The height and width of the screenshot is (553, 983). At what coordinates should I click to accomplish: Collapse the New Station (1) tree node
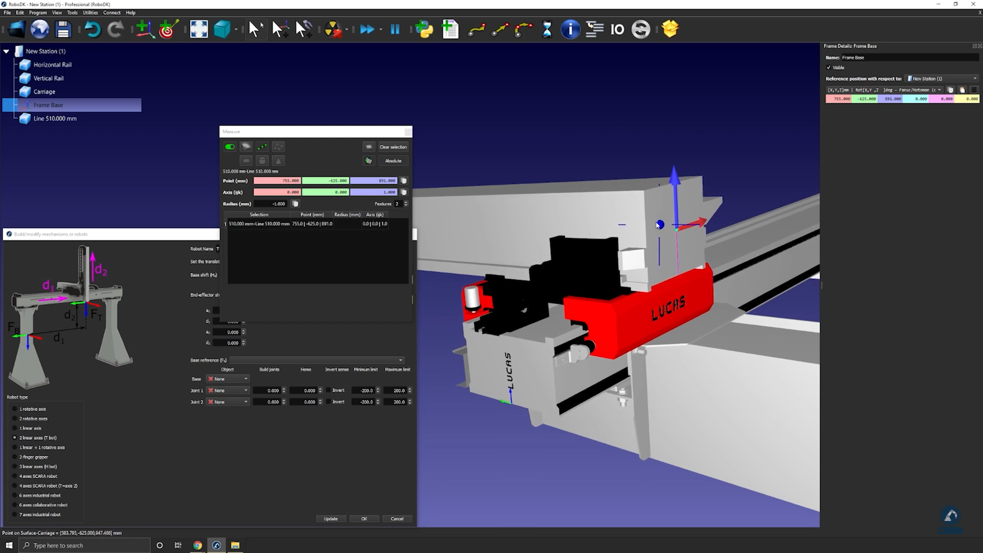click(x=6, y=51)
